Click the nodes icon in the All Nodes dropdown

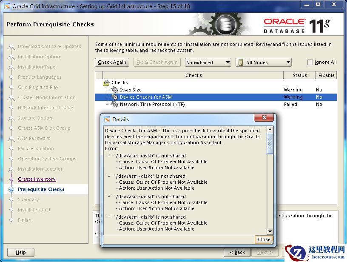241,63
